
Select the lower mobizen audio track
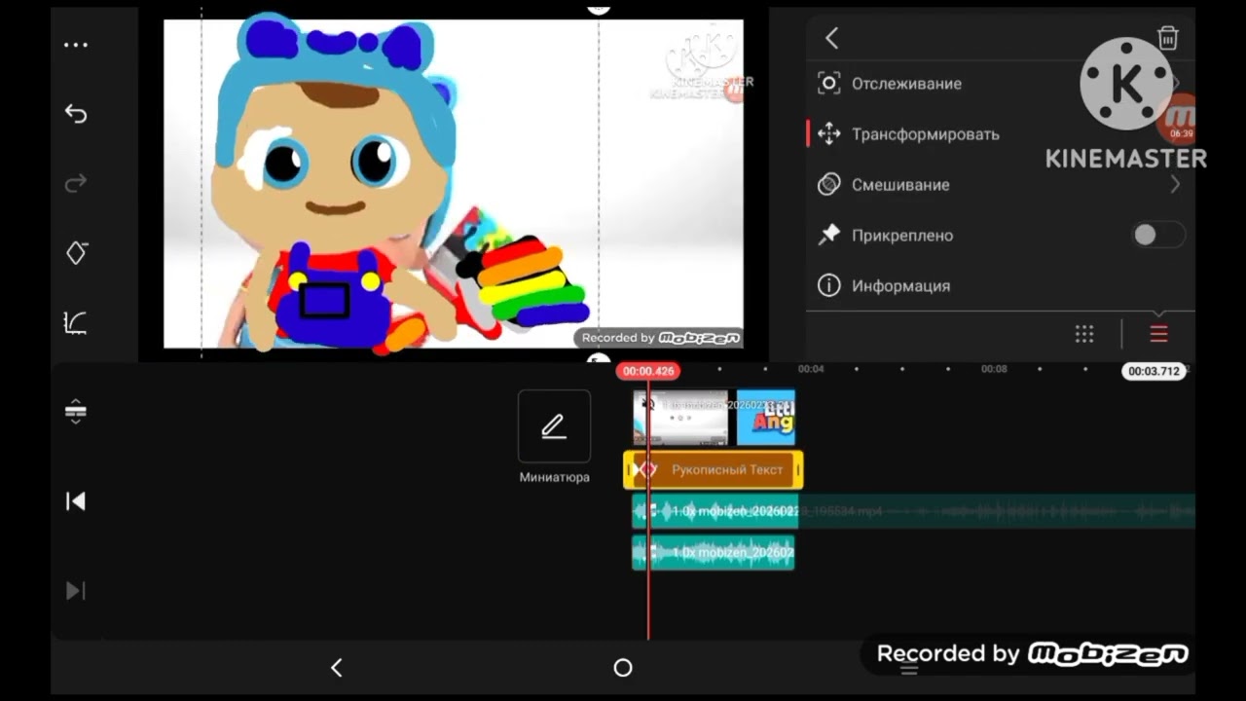pos(714,552)
